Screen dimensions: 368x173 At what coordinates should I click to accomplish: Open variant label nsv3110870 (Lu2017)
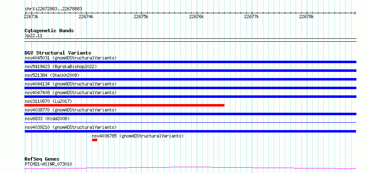coord(48,101)
